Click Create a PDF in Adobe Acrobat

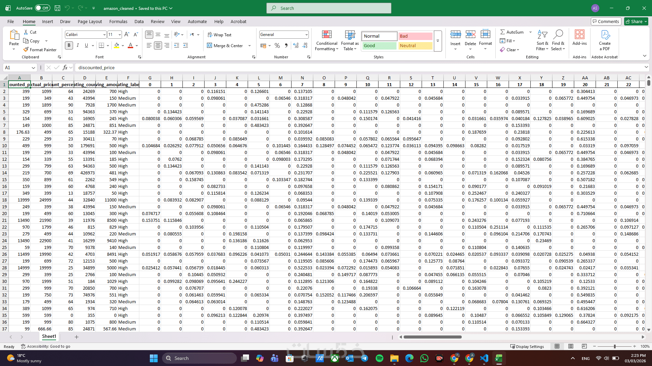(605, 40)
